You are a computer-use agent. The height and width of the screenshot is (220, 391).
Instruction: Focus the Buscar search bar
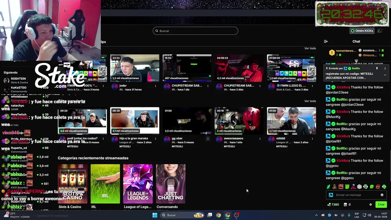[195, 31]
